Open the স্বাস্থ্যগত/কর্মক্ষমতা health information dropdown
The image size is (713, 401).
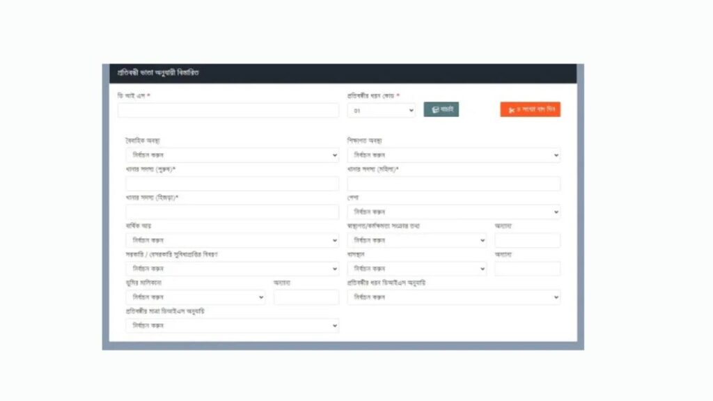[417, 240]
